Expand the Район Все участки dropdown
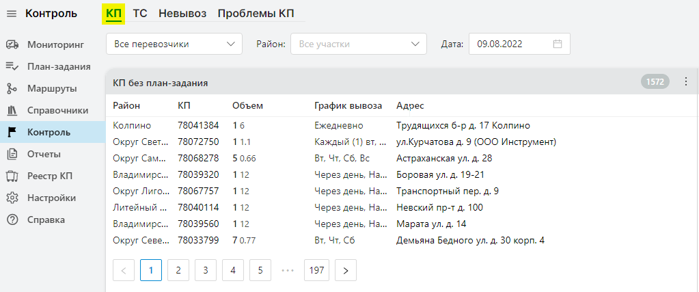Screen dimensions: 699x292 tap(359, 44)
